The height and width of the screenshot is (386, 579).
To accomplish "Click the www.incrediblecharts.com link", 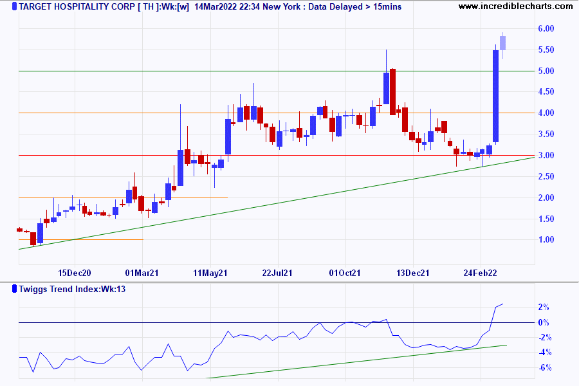I will tap(515, 6).
